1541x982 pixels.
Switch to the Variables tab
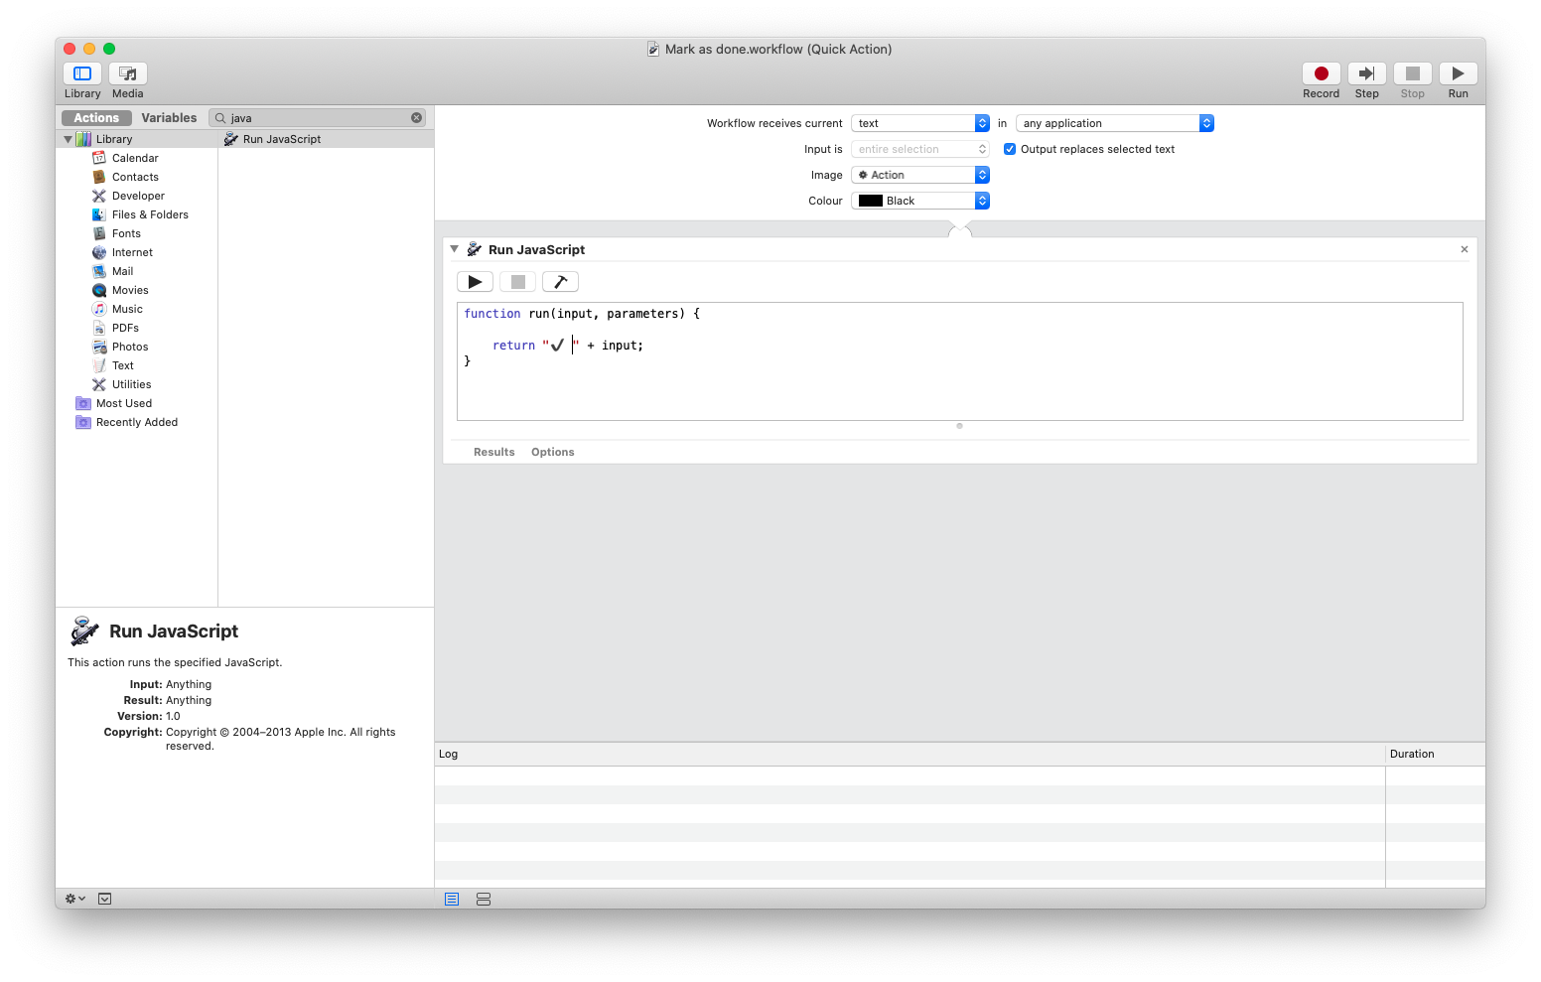pyautogui.click(x=169, y=117)
